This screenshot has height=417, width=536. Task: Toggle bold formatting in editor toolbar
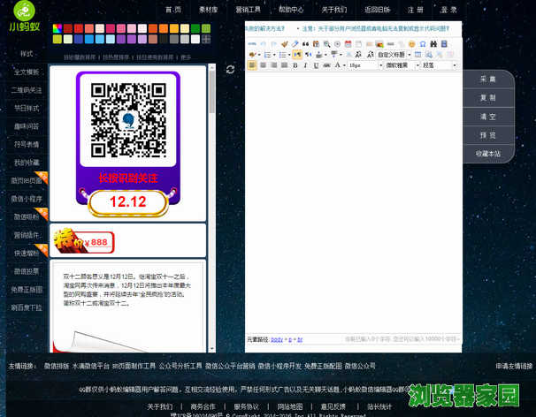(295, 65)
